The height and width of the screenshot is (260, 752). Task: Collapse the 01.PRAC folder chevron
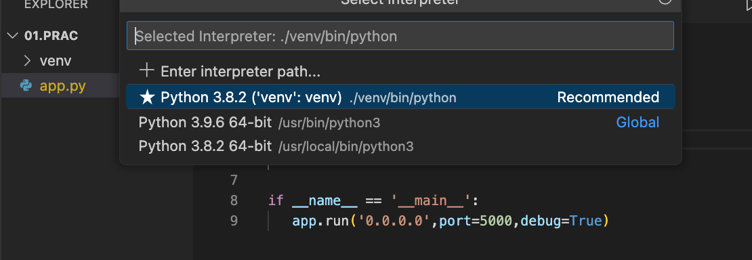pos(12,36)
